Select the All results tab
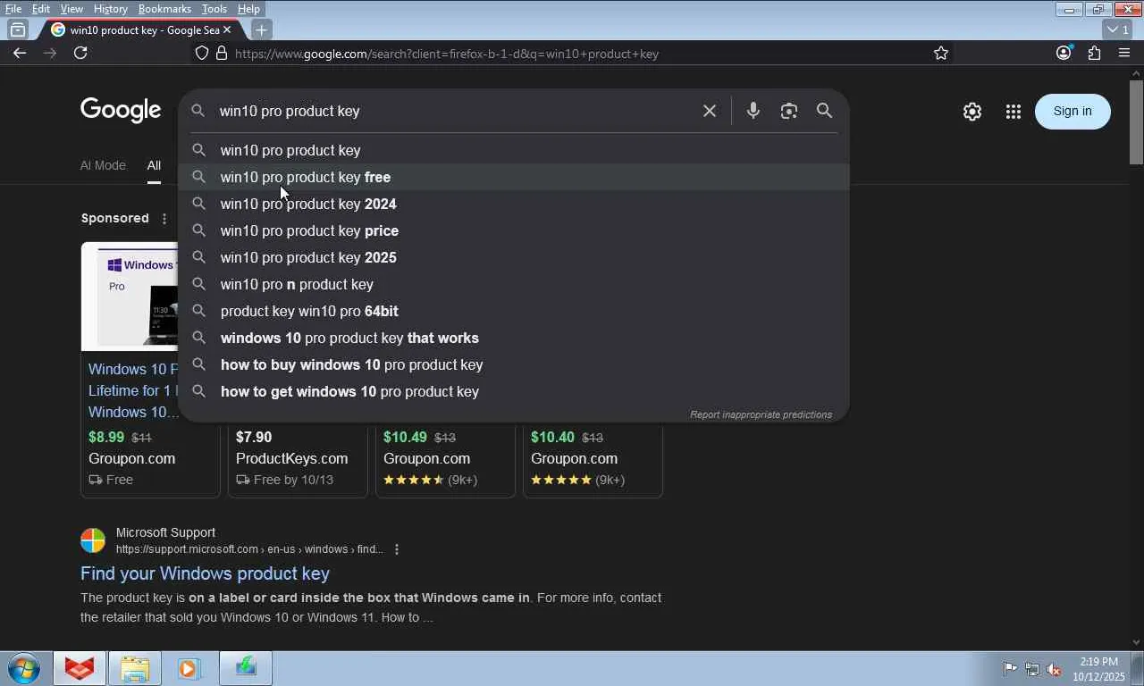1144x686 pixels. coord(154,165)
